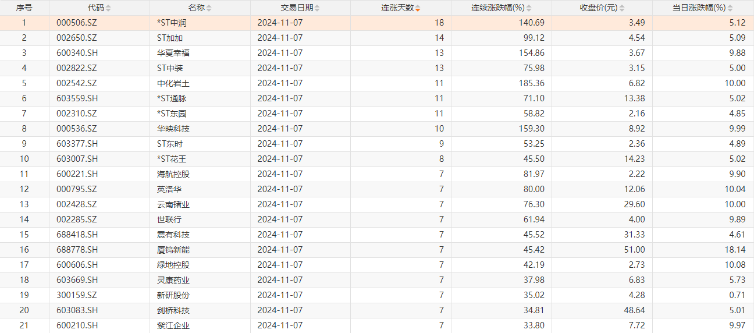Open stock 绿地控股

pos(173,265)
